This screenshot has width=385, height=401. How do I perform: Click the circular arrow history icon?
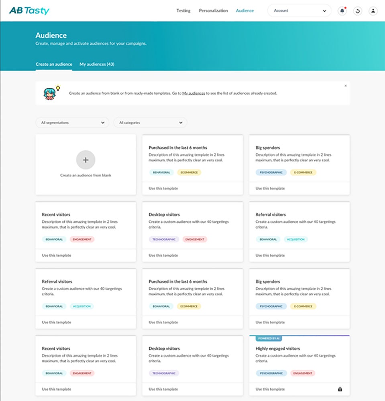tap(358, 11)
